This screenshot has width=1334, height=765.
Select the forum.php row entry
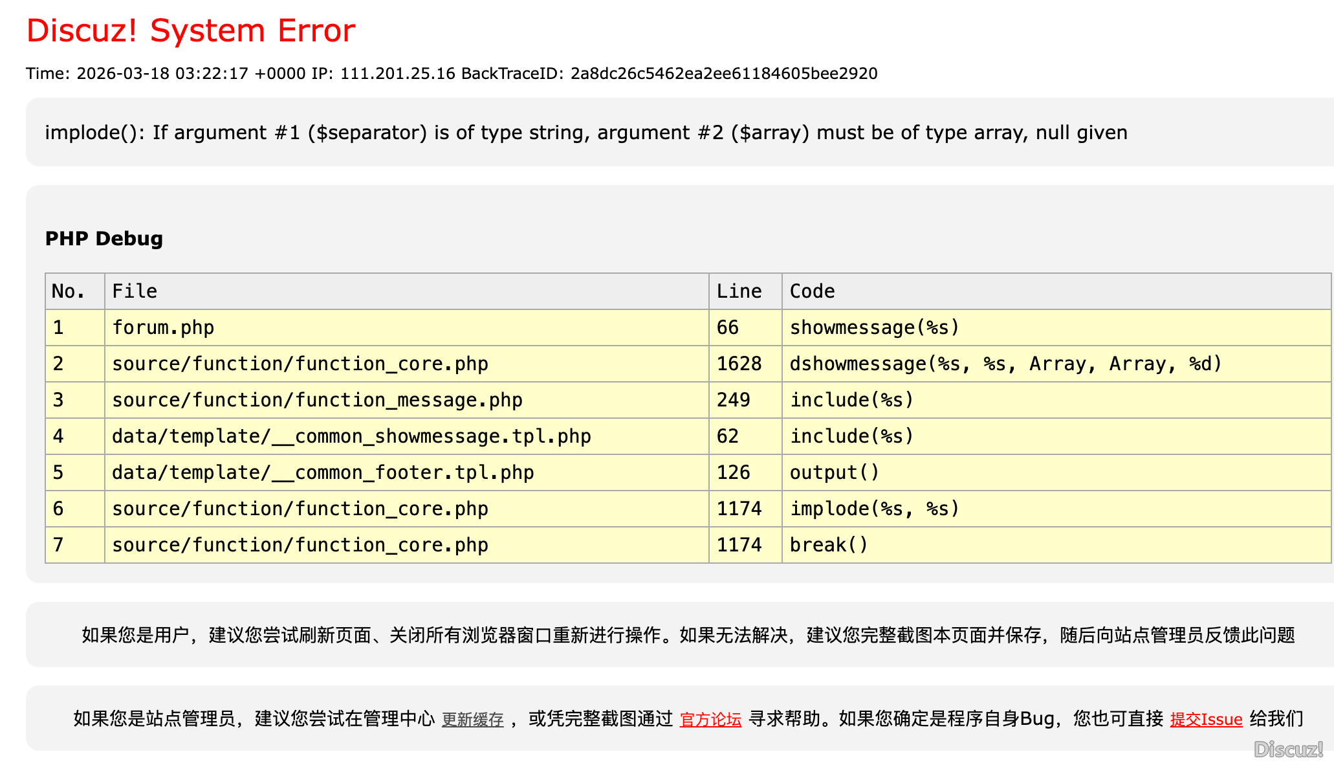pos(163,327)
